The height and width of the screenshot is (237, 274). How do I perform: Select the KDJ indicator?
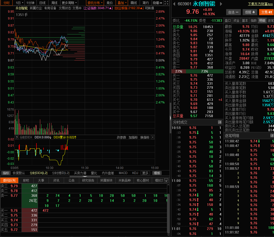[135, 173]
